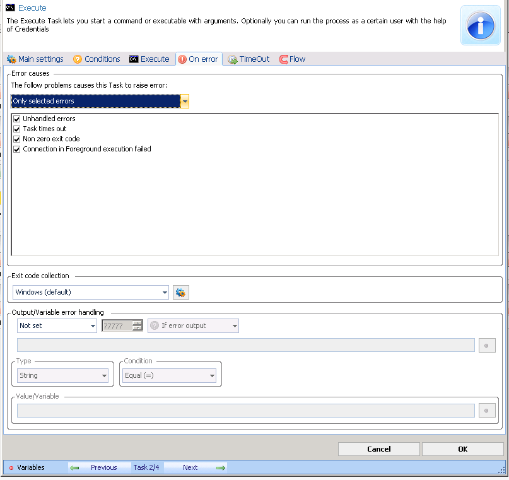Click the red Variables icon

tap(11, 468)
